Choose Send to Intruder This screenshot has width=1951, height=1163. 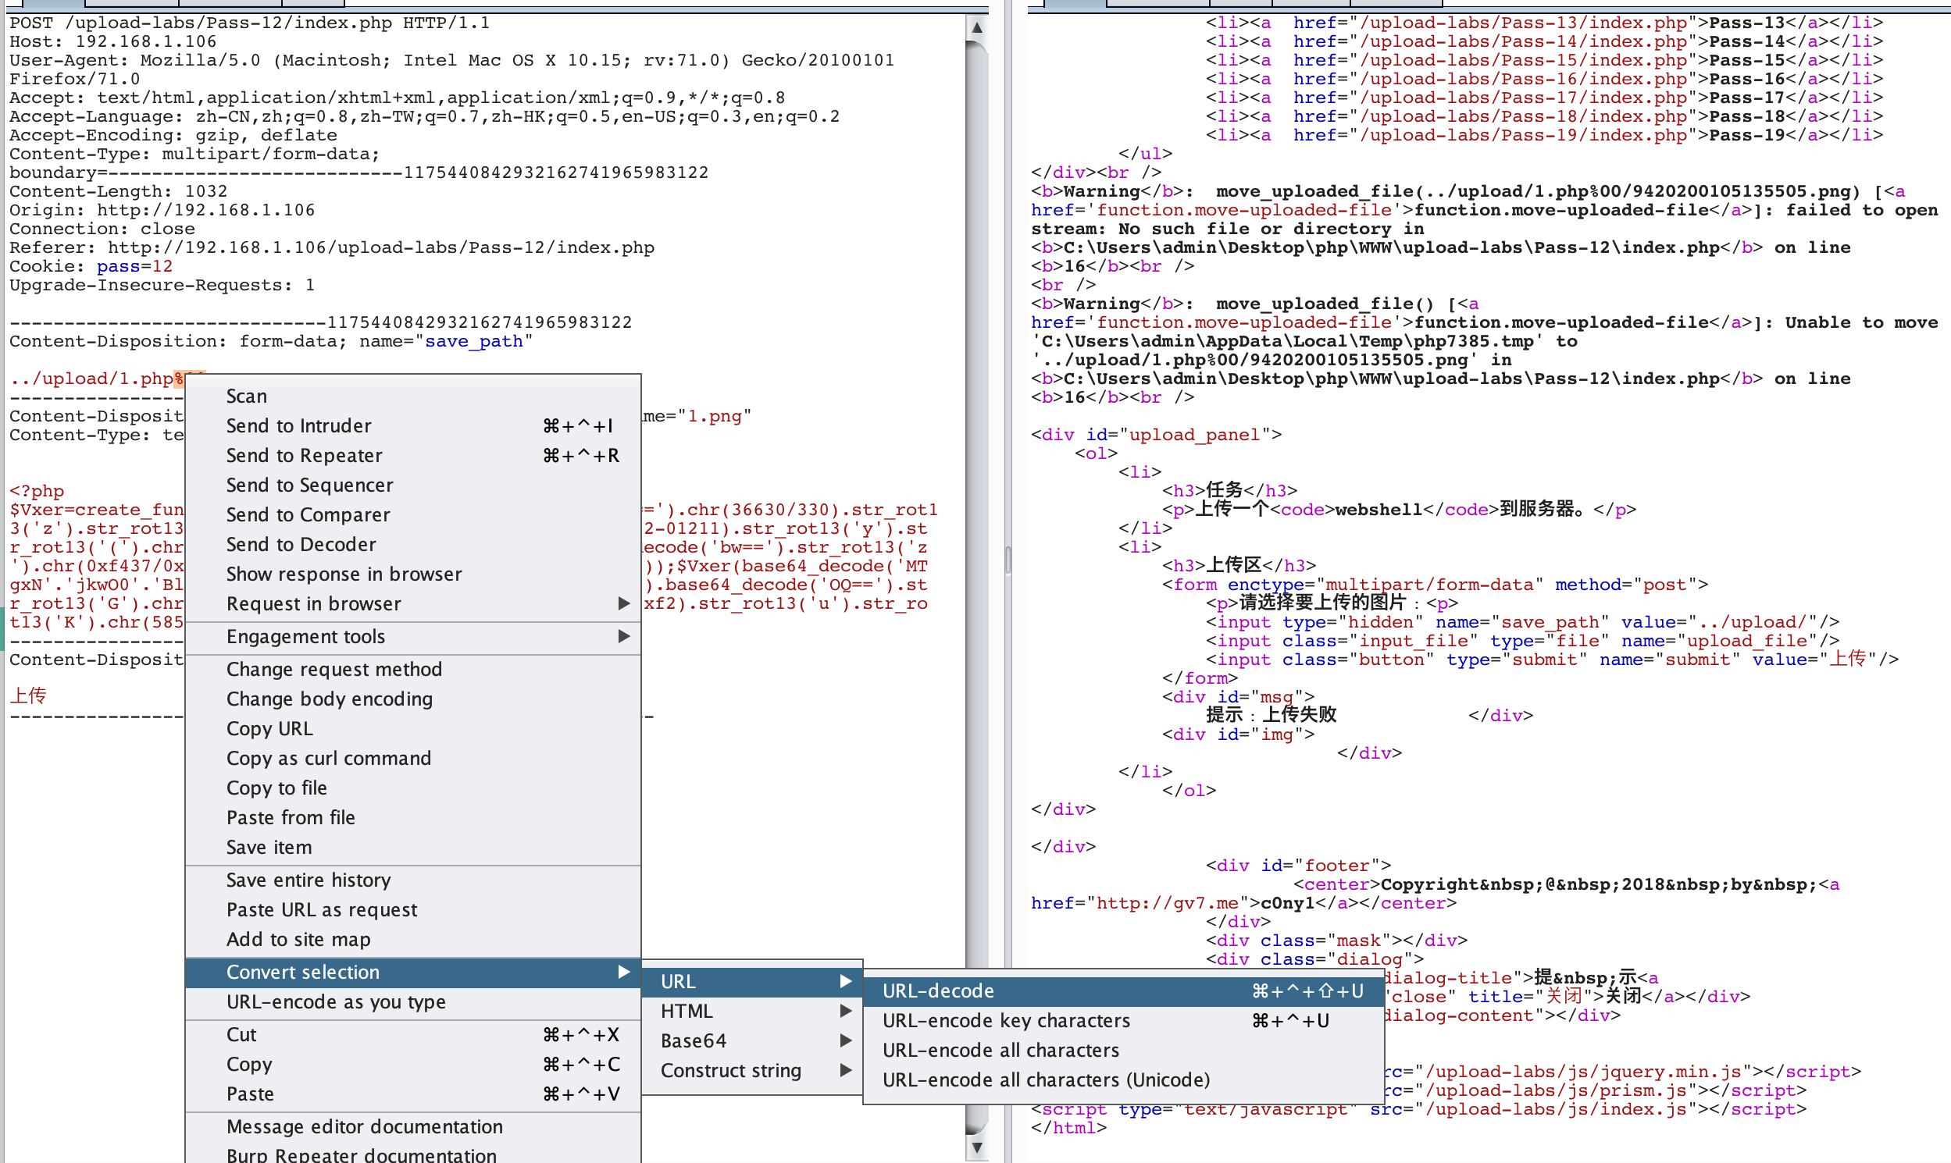tap(413, 426)
